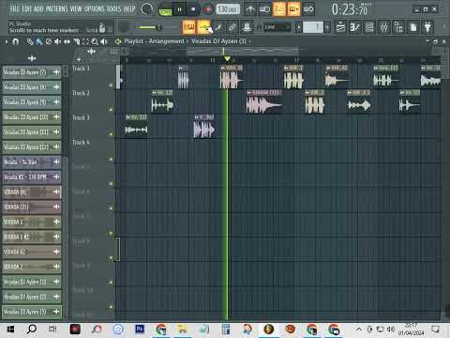The image size is (450, 338).
Task: Click the arrow left of pattern selector
Action: pyautogui.click(x=299, y=27)
